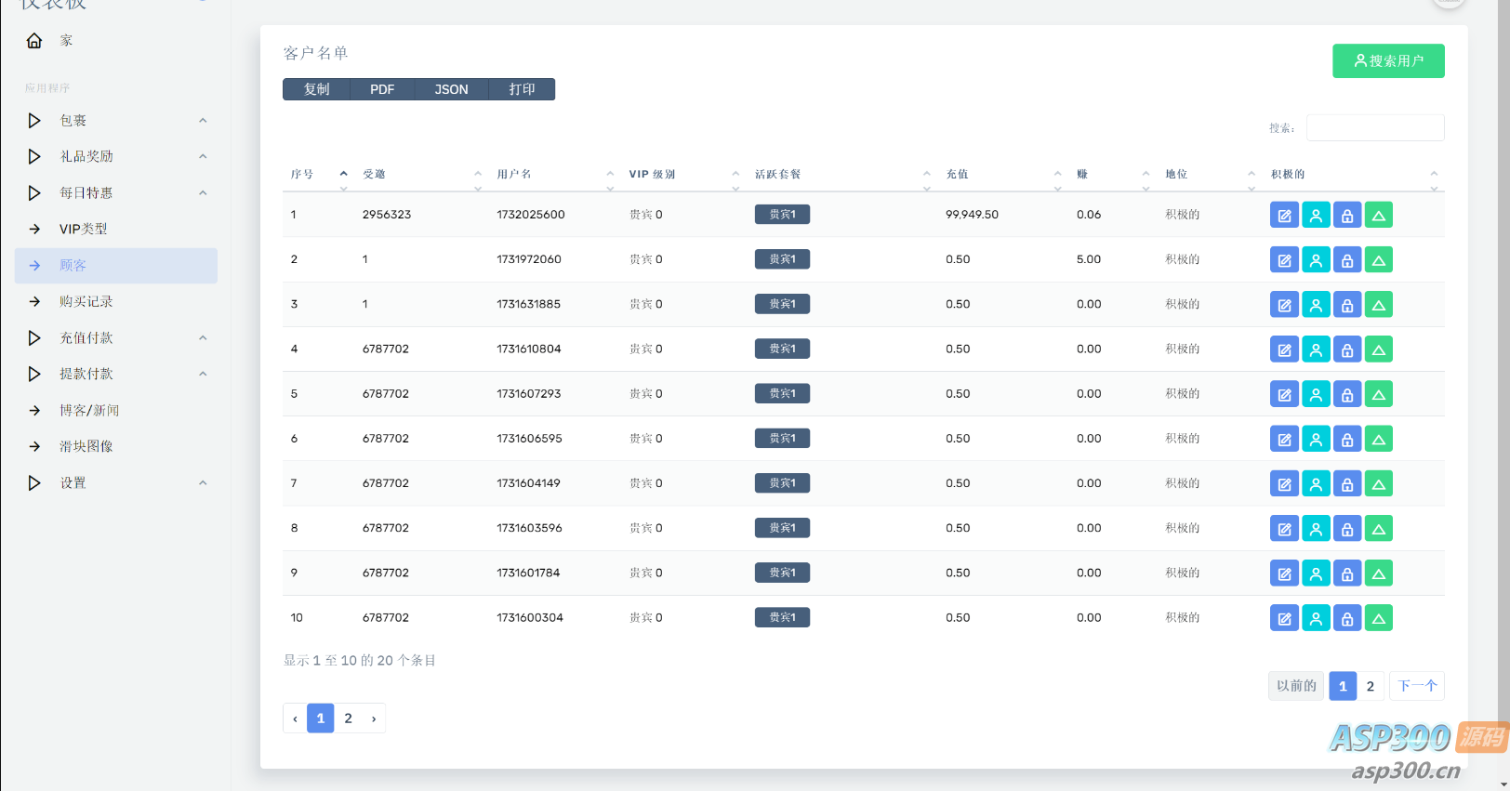Open the 购买记录 sidebar item
This screenshot has width=1510, height=791.
click(86, 302)
